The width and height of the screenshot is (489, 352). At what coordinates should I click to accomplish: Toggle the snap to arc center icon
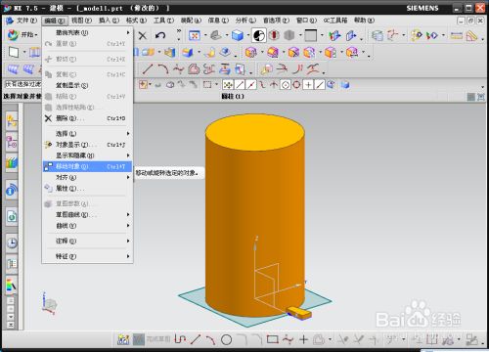click(286, 85)
